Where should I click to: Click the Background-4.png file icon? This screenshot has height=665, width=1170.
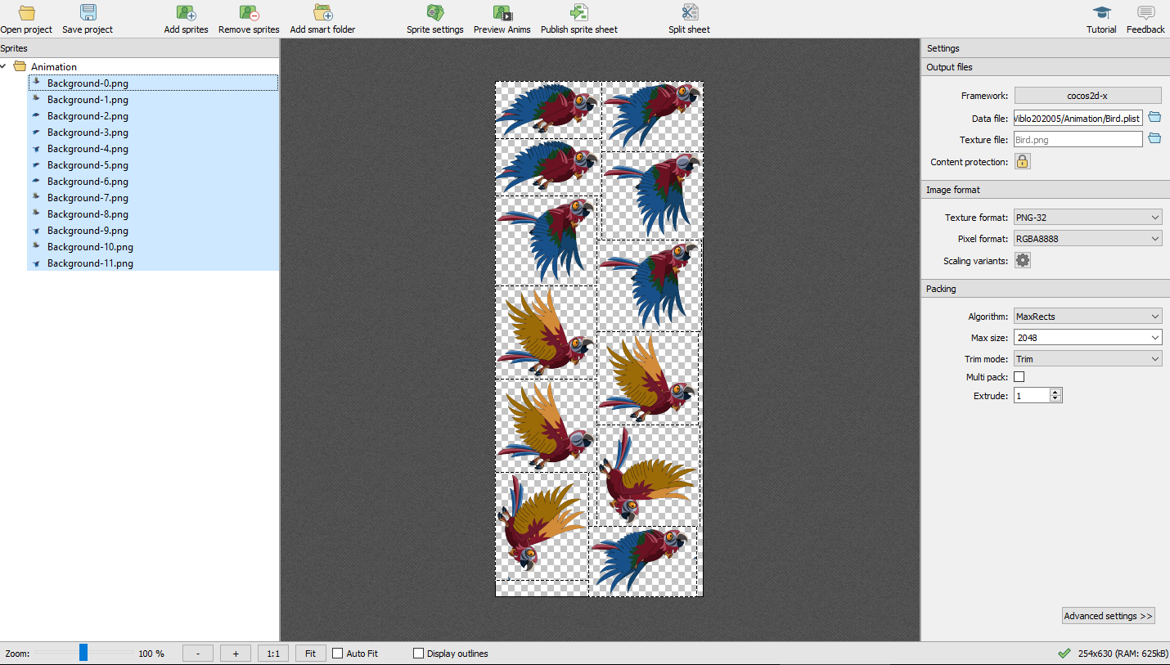tap(38, 149)
